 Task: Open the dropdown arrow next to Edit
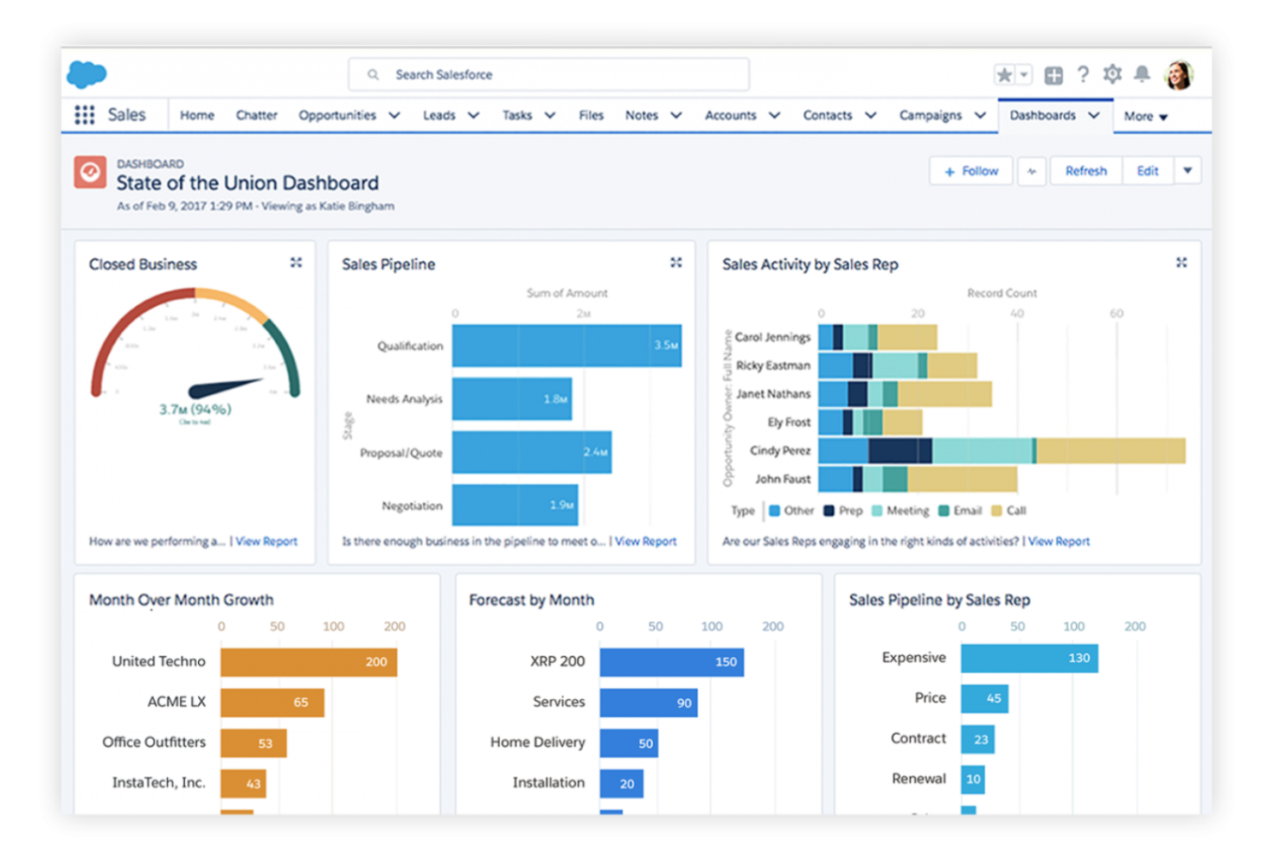1187,171
